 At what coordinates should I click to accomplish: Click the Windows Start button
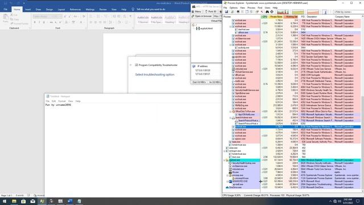[x=5, y=201]
